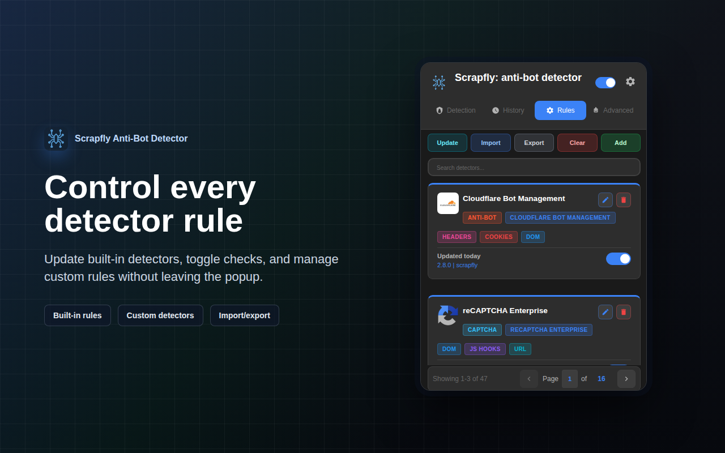Image resolution: width=725 pixels, height=453 pixels.
Task: Click the 'Updated today' label
Action: click(459, 256)
